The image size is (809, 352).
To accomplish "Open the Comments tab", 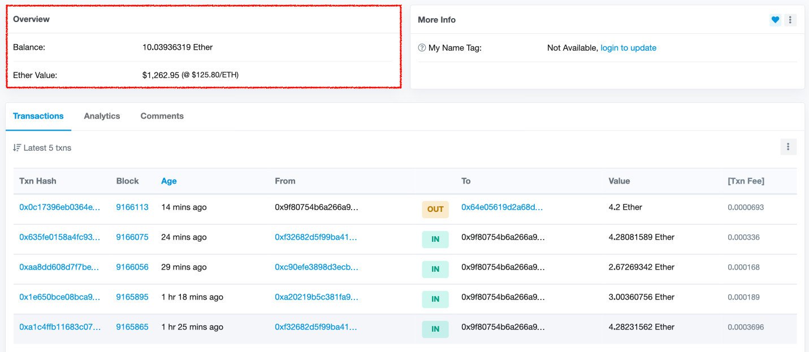I will point(162,116).
